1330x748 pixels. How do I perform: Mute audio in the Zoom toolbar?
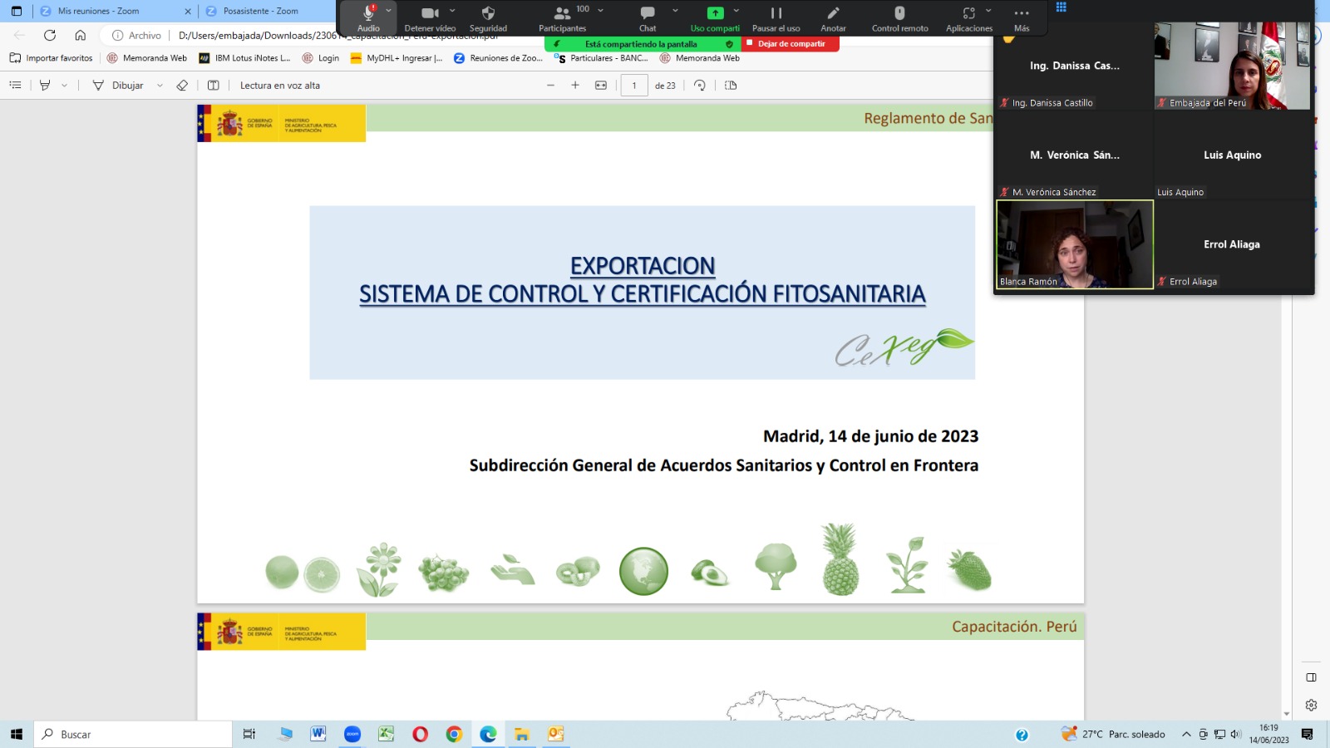click(x=368, y=17)
